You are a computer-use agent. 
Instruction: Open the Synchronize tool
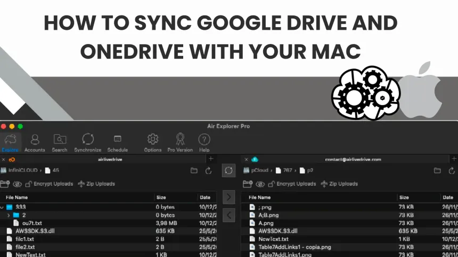88,143
